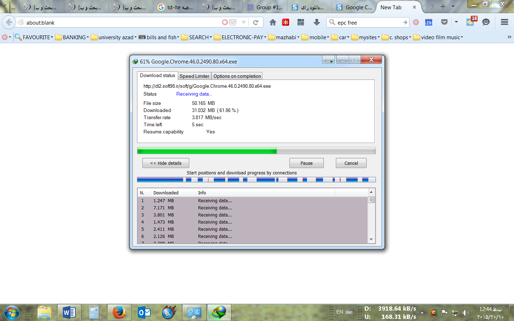The width and height of the screenshot is (514, 321).
Task: Click the Pocket icon in the address bar
Action: (233, 22)
